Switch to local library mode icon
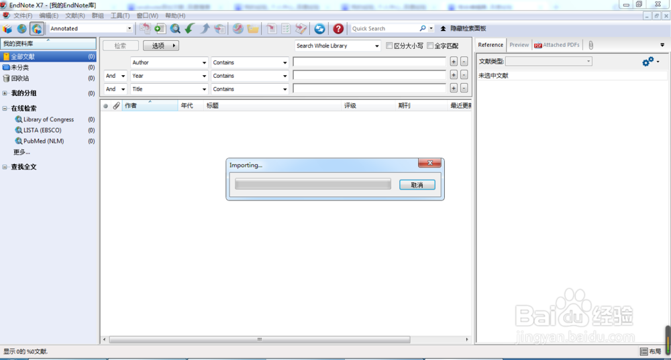This screenshot has width=671, height=360. click(x=7, y=29)
